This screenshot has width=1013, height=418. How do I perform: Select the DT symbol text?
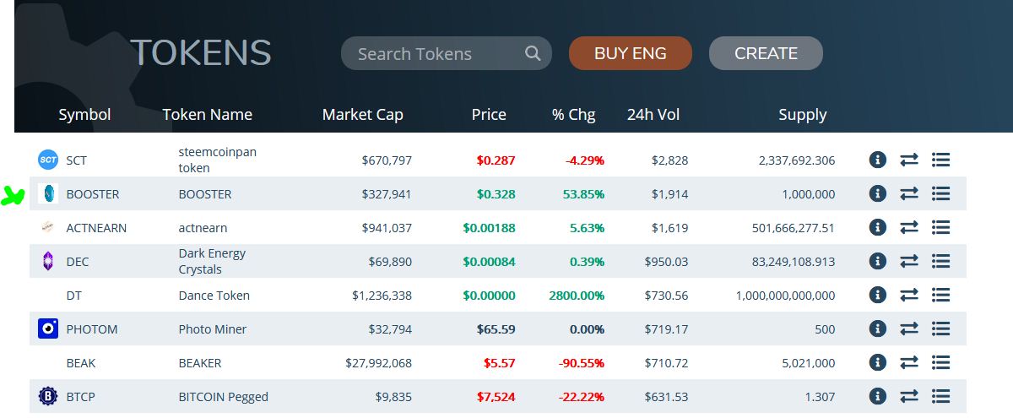[x=74, y=296]
